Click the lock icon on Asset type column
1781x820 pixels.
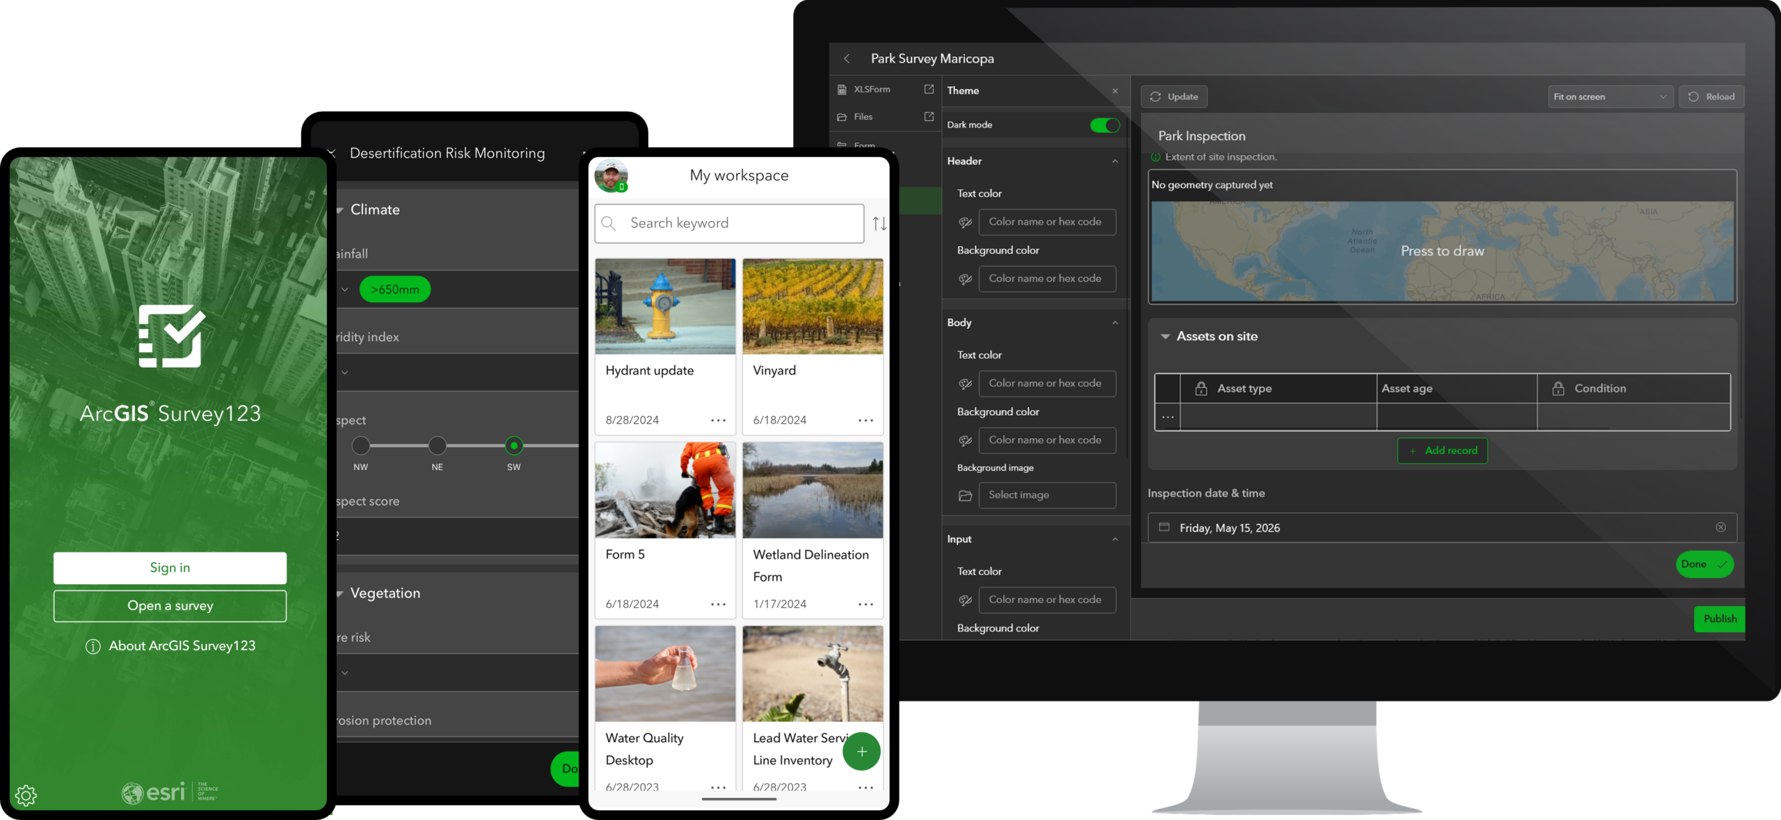[1201, 388]
